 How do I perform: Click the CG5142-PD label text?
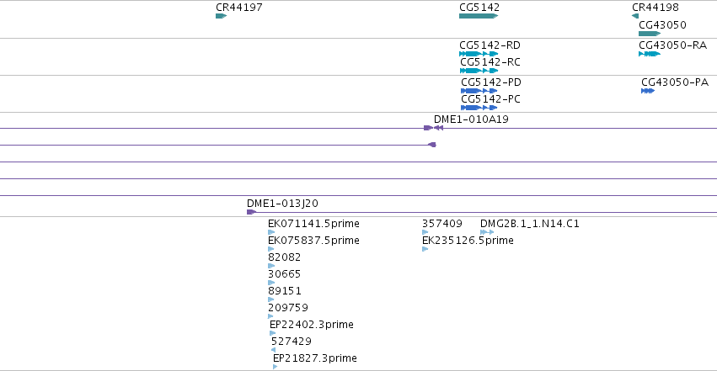click(x=491, y=82)
